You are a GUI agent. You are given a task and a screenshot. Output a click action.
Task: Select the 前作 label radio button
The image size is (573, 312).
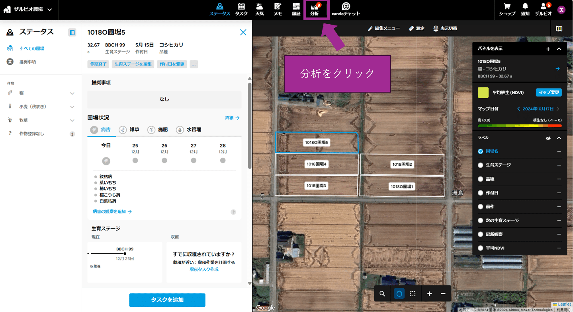[481, 207]
